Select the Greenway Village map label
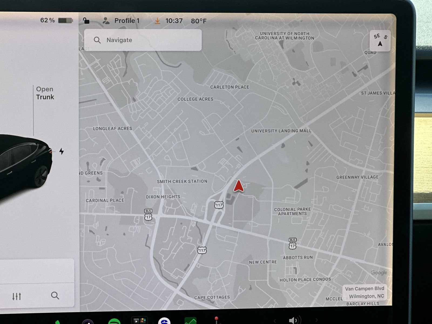Image resolution: width=432 pixels, height=324 pixels. pos(357,177)
